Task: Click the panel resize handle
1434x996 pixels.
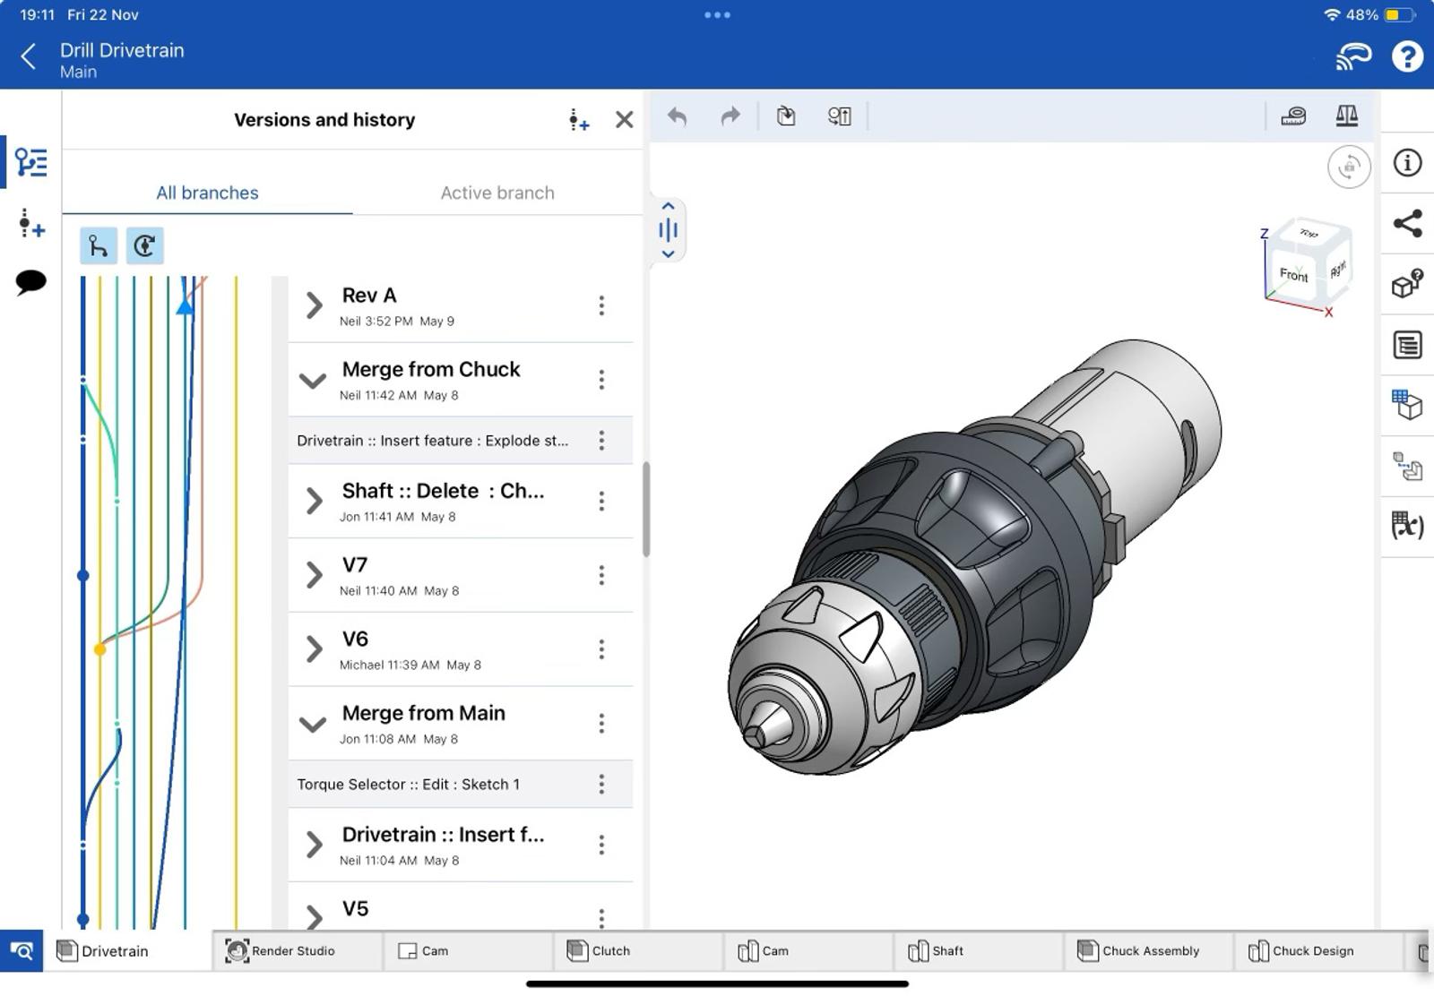Action: coord(668,230)
